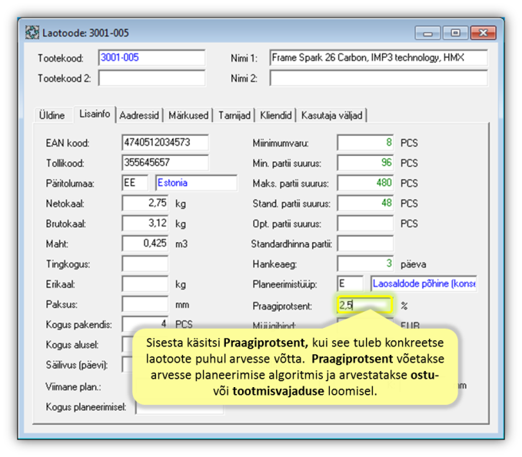Close the Laotoode: 3001-005 window

484,33
